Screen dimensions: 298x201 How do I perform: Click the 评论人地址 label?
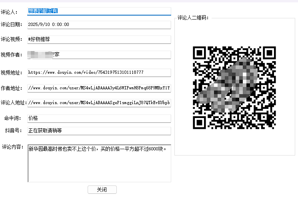[14, 102]
